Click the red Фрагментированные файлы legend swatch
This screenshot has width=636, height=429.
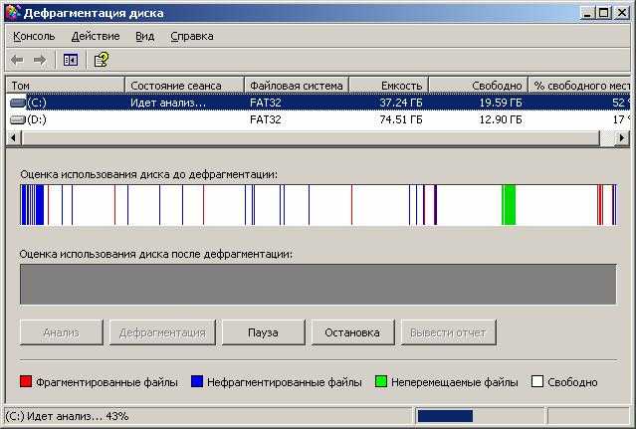[x=26, y=381]
